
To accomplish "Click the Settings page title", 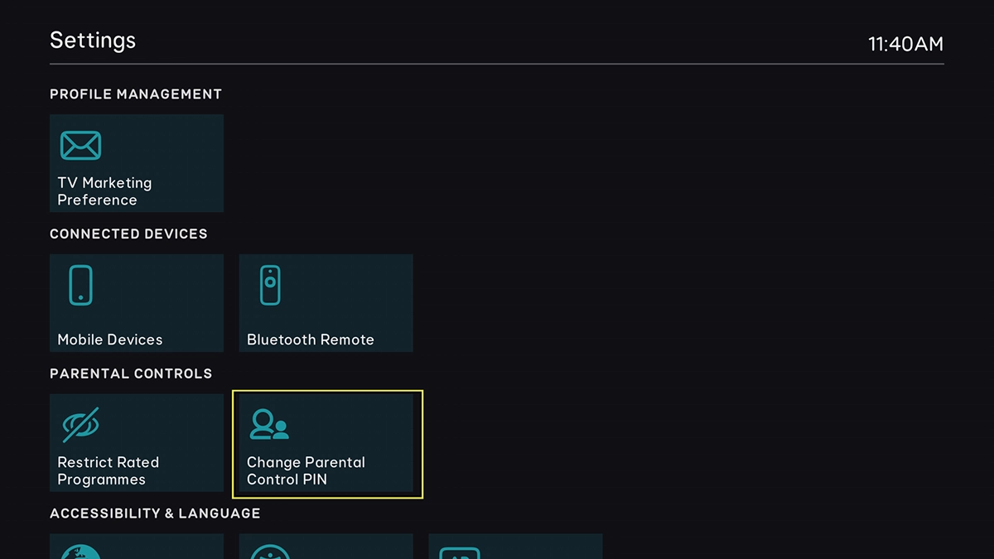I will tap(92, 40).
